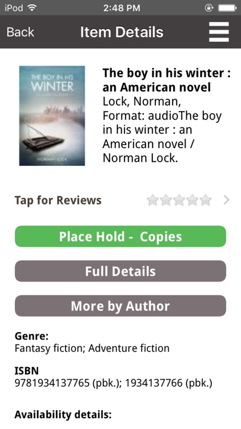Viewport: 241px width, 429px height.
Task: Tap the fourth rating star
Action: (x=192, y=200)
